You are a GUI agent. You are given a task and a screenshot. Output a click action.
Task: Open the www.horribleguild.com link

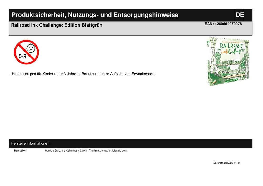pos(114,150)
